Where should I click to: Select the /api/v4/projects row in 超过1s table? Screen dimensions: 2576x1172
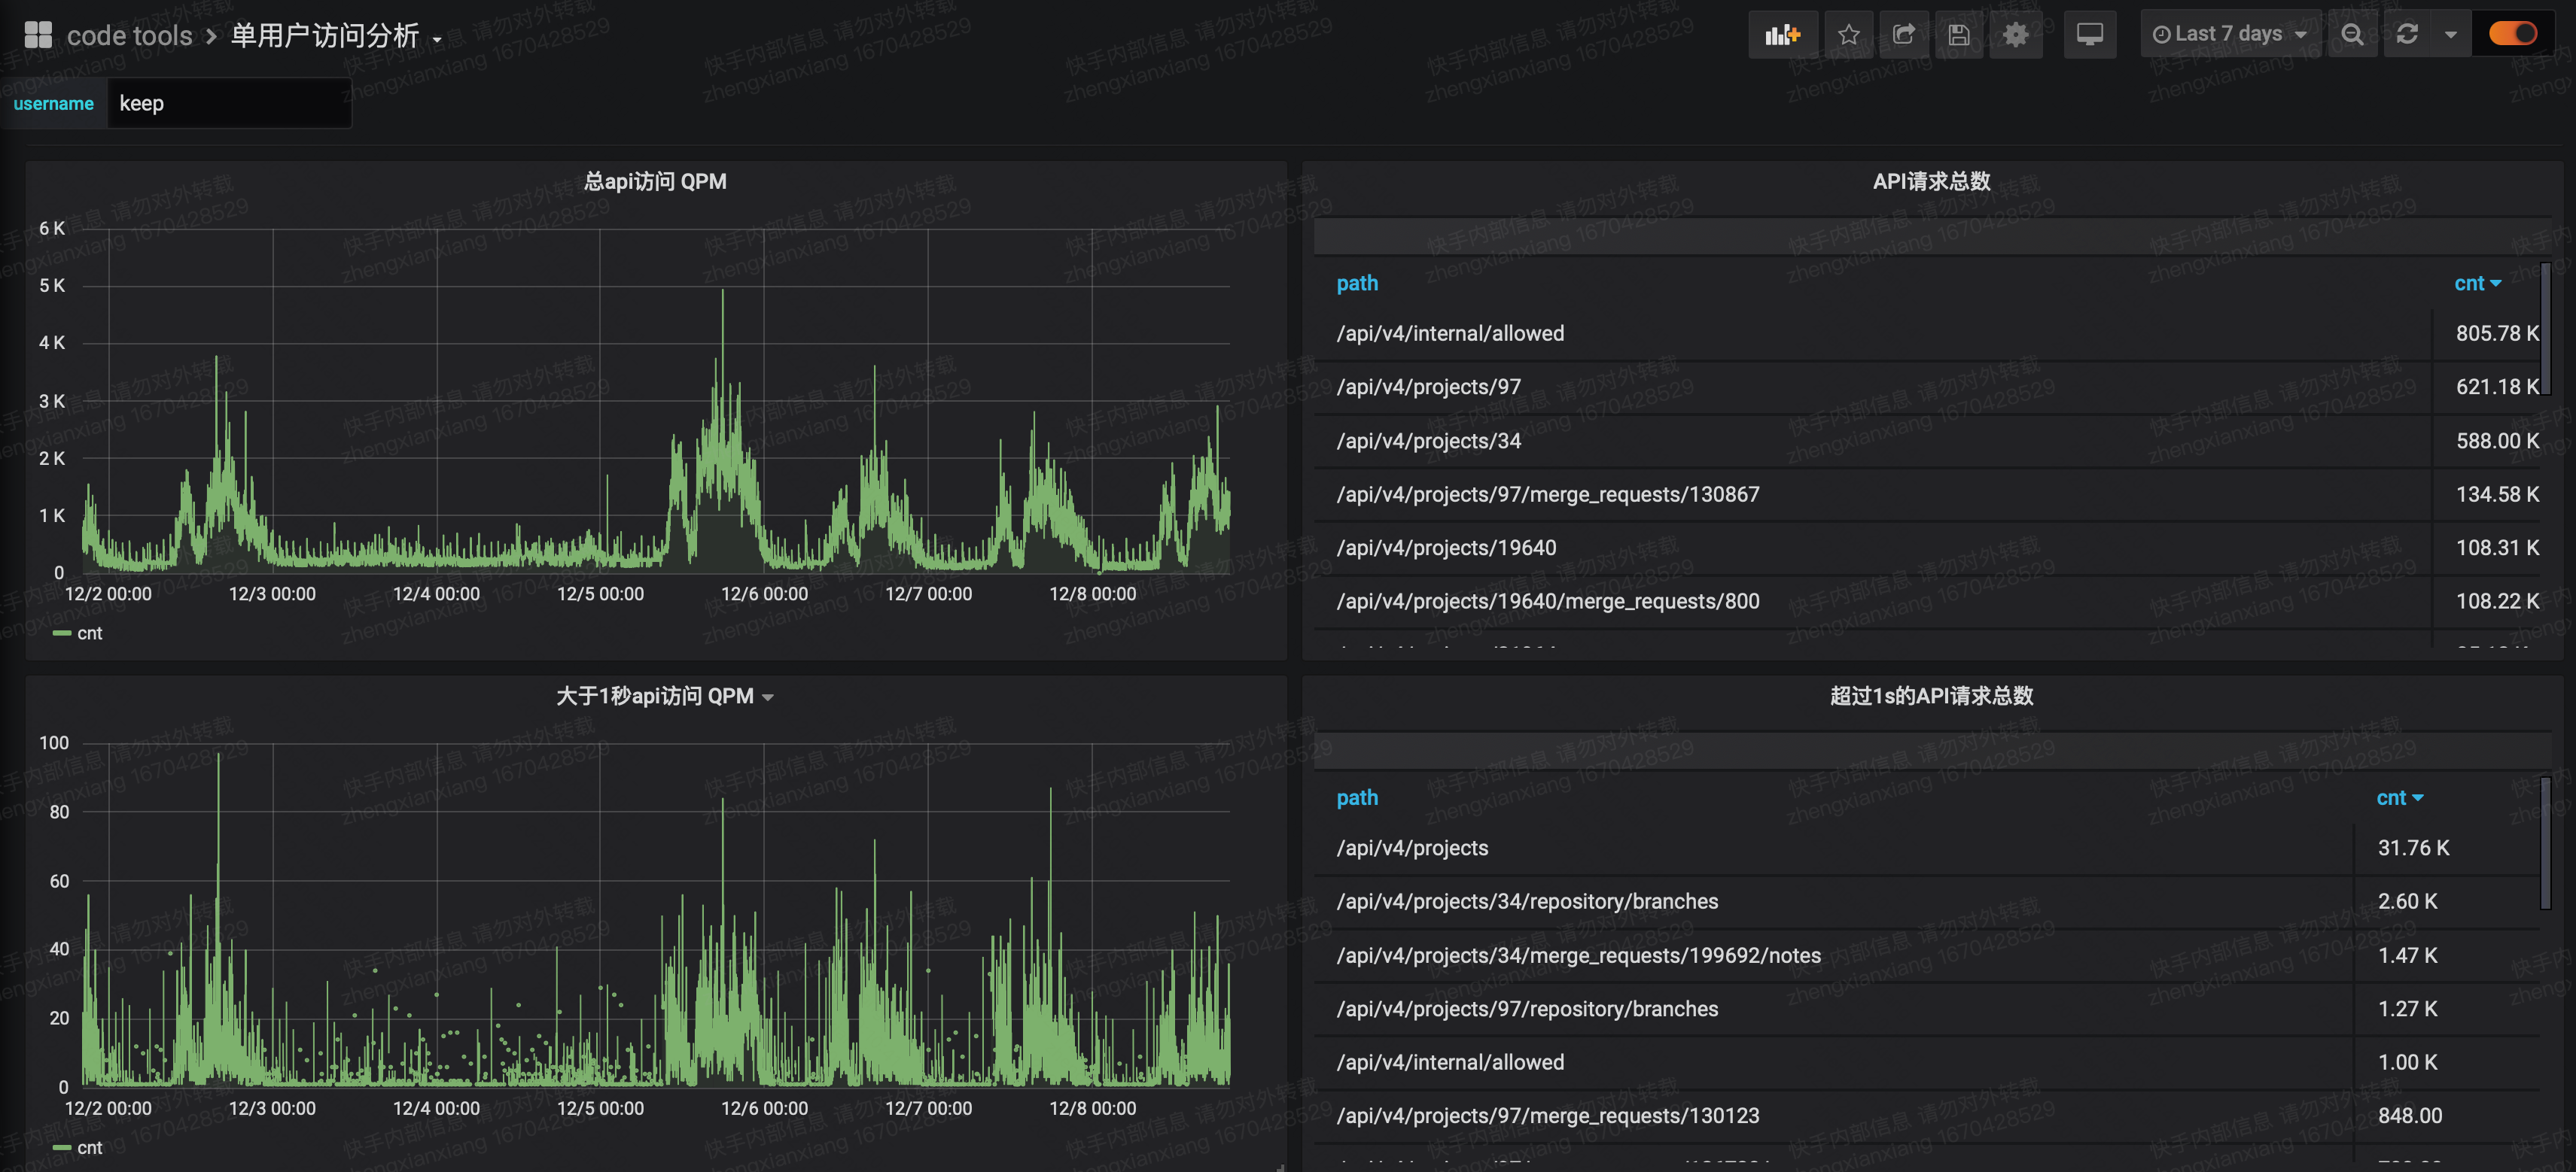pyautogui.click(x=1927, y=849)
